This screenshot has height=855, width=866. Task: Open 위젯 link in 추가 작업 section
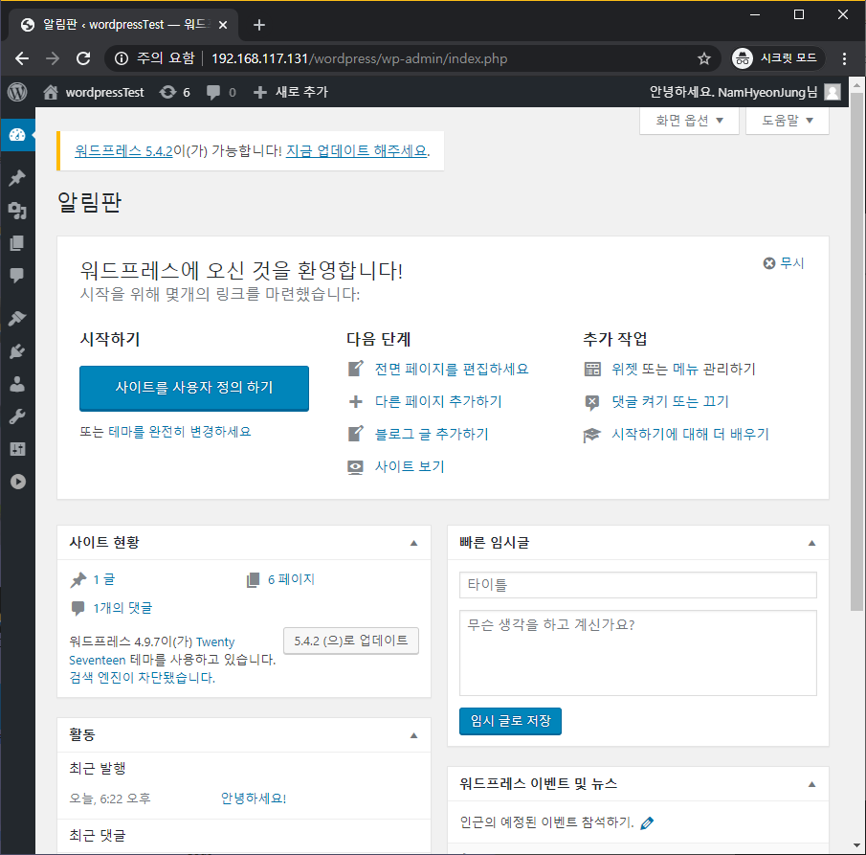pos(625,370)
